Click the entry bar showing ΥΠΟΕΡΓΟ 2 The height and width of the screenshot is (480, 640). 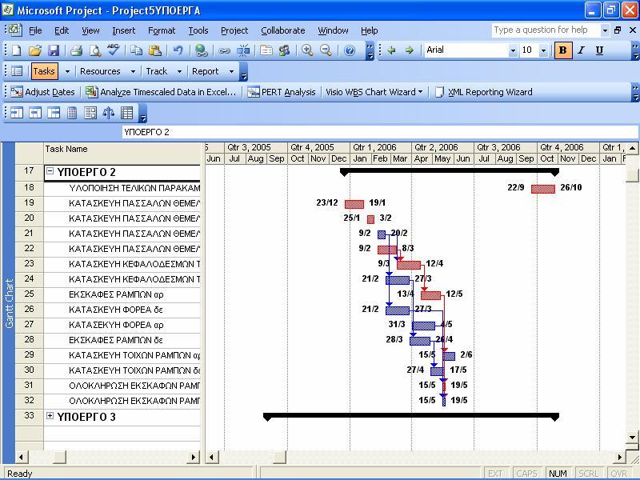(380, 132)
